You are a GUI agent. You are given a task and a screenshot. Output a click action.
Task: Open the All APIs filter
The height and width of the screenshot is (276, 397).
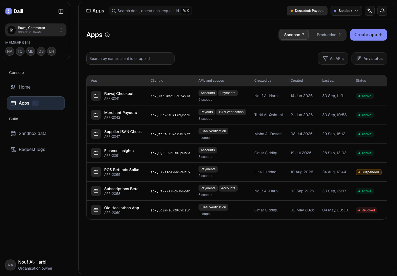pos(333,59)
